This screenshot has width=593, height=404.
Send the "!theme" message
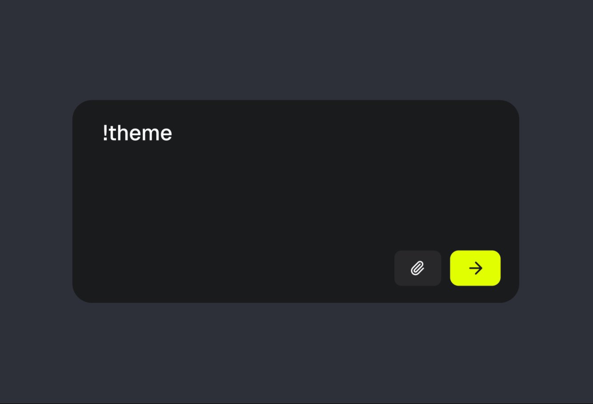tap(475, 268)
